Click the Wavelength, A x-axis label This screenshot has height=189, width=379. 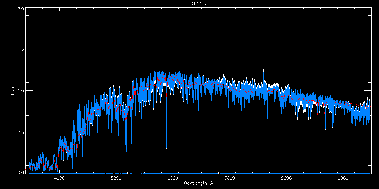(198, 183)
